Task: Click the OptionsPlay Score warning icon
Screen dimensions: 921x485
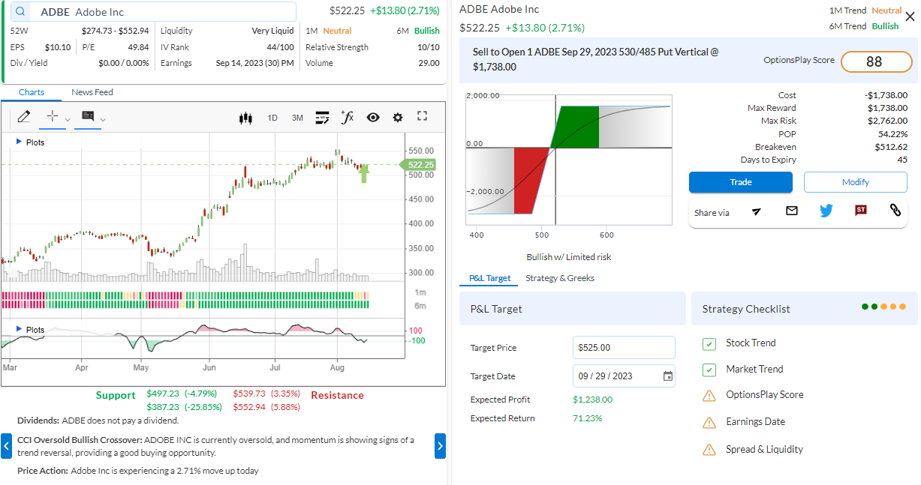Action: (709, 395)
